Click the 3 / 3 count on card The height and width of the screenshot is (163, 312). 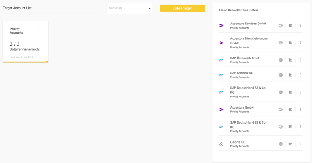pos(15,44)
